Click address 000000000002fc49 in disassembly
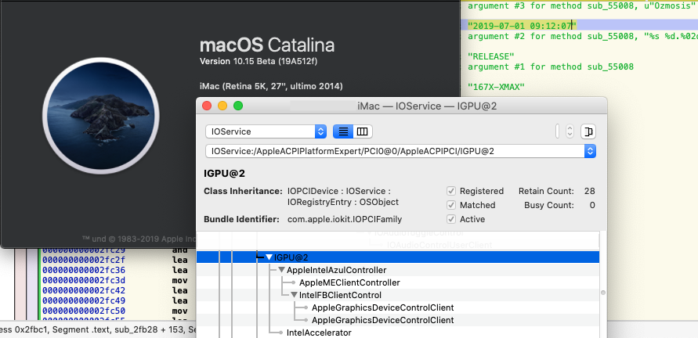The width and height of the screenshot is (698, 338). 84,300
